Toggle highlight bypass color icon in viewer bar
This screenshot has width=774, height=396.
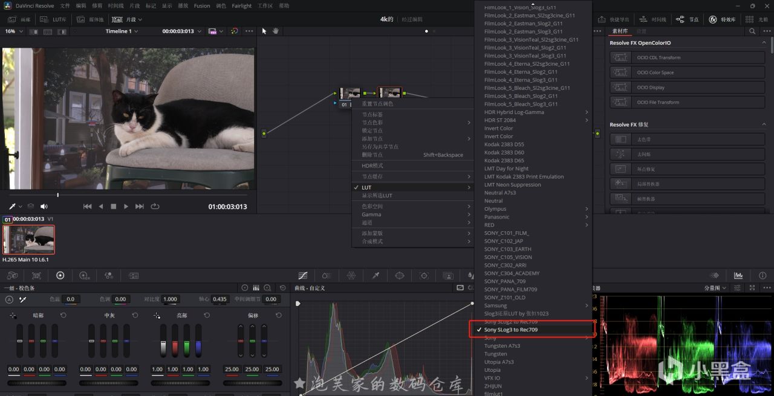(234, 31)
